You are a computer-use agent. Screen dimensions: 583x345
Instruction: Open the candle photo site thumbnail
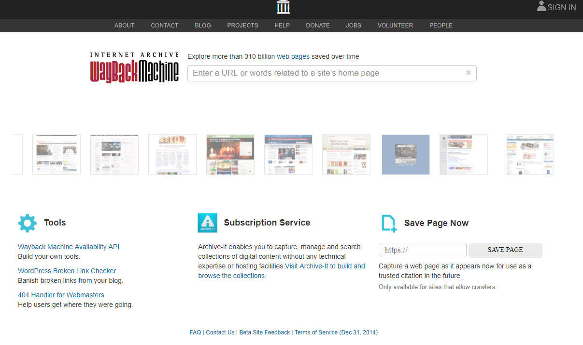tap(230, 155)
